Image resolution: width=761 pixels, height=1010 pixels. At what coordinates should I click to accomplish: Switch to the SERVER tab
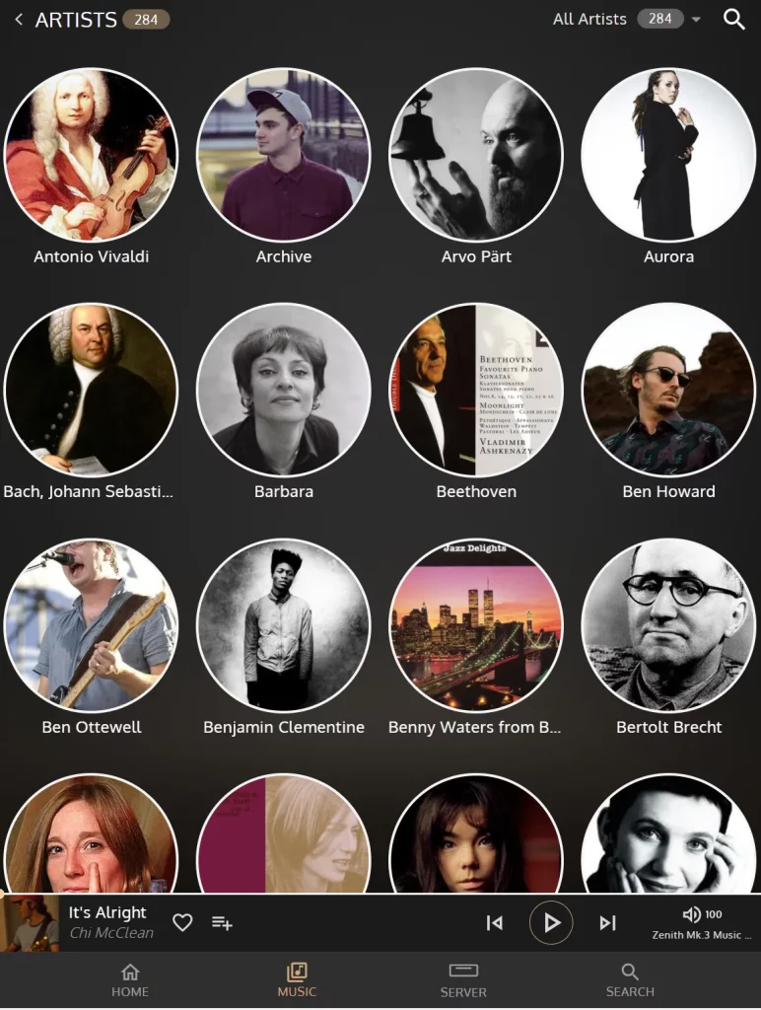tap(463, 980)
